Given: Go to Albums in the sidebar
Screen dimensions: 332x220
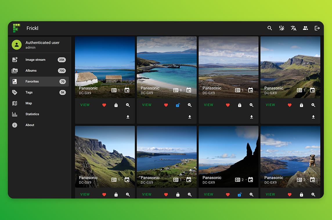Looking at the screenshot, I should (x=39, y=71).
